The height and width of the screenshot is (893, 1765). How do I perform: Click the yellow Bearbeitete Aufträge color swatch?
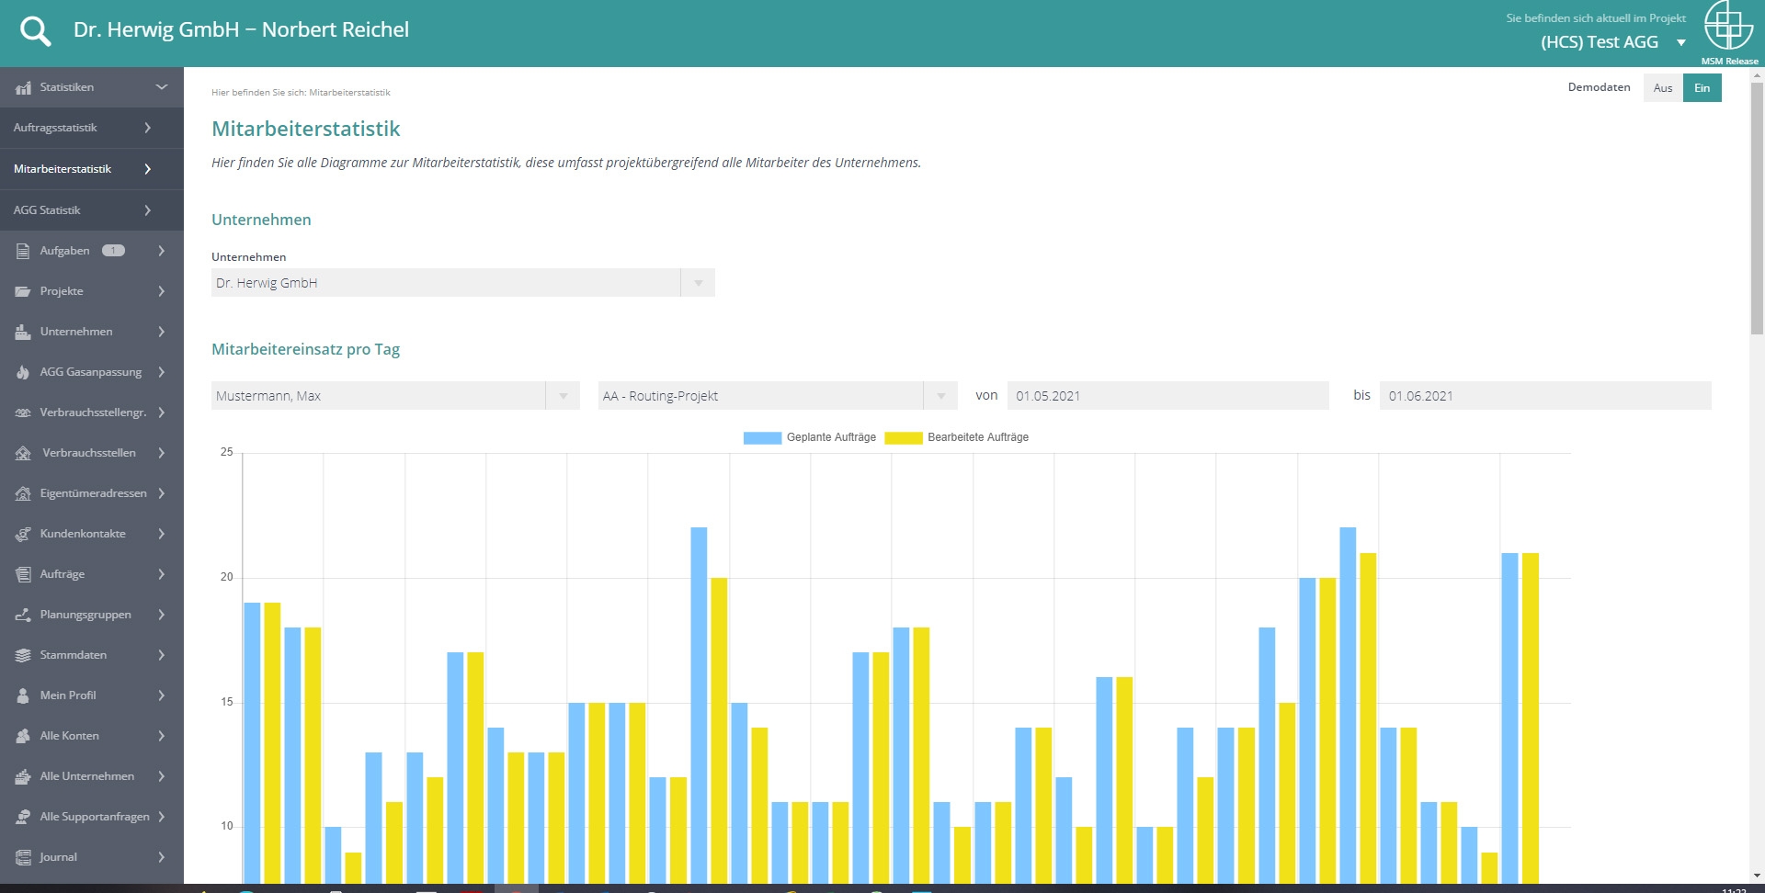tap(904, 438)
